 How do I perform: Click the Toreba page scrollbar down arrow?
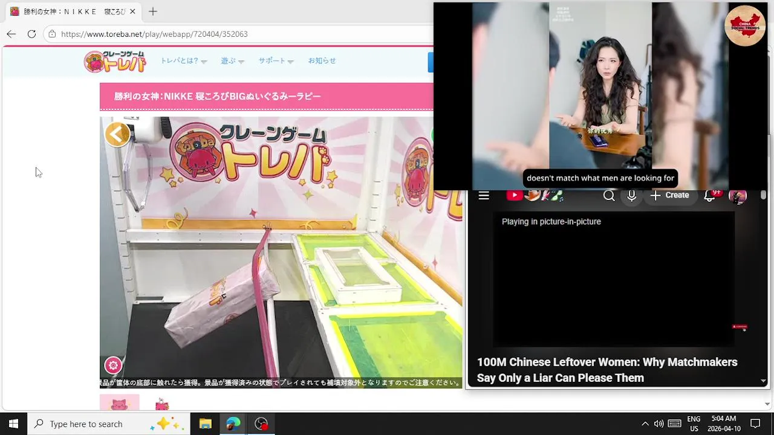click(767, 404)
